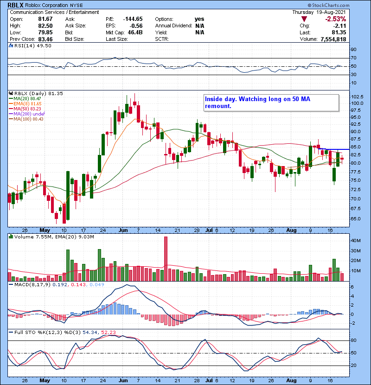
Task: Click the 10M volume axis label
Action: pos(356,270)
